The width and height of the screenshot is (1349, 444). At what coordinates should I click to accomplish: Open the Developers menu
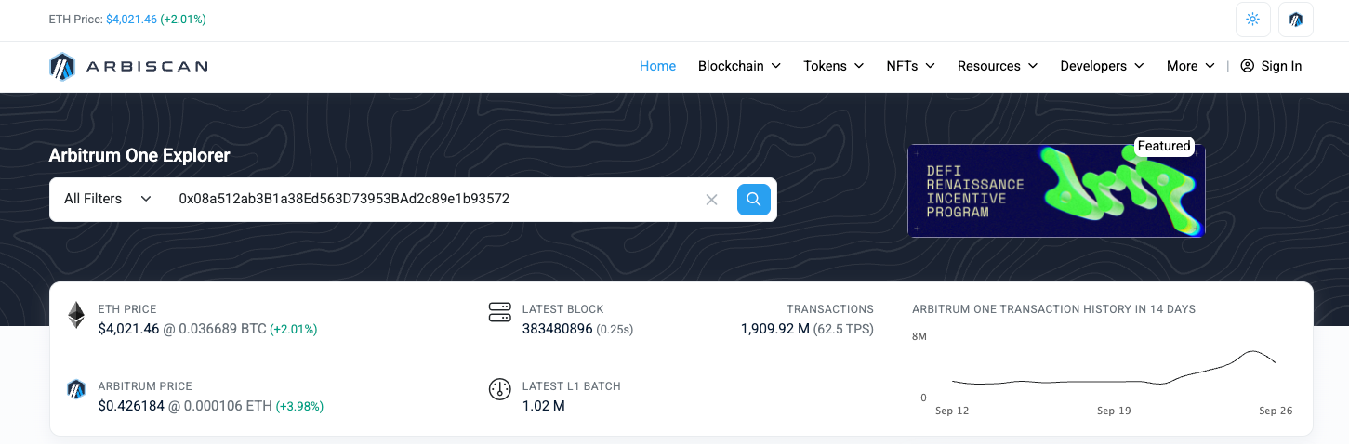pos(1103,66)
